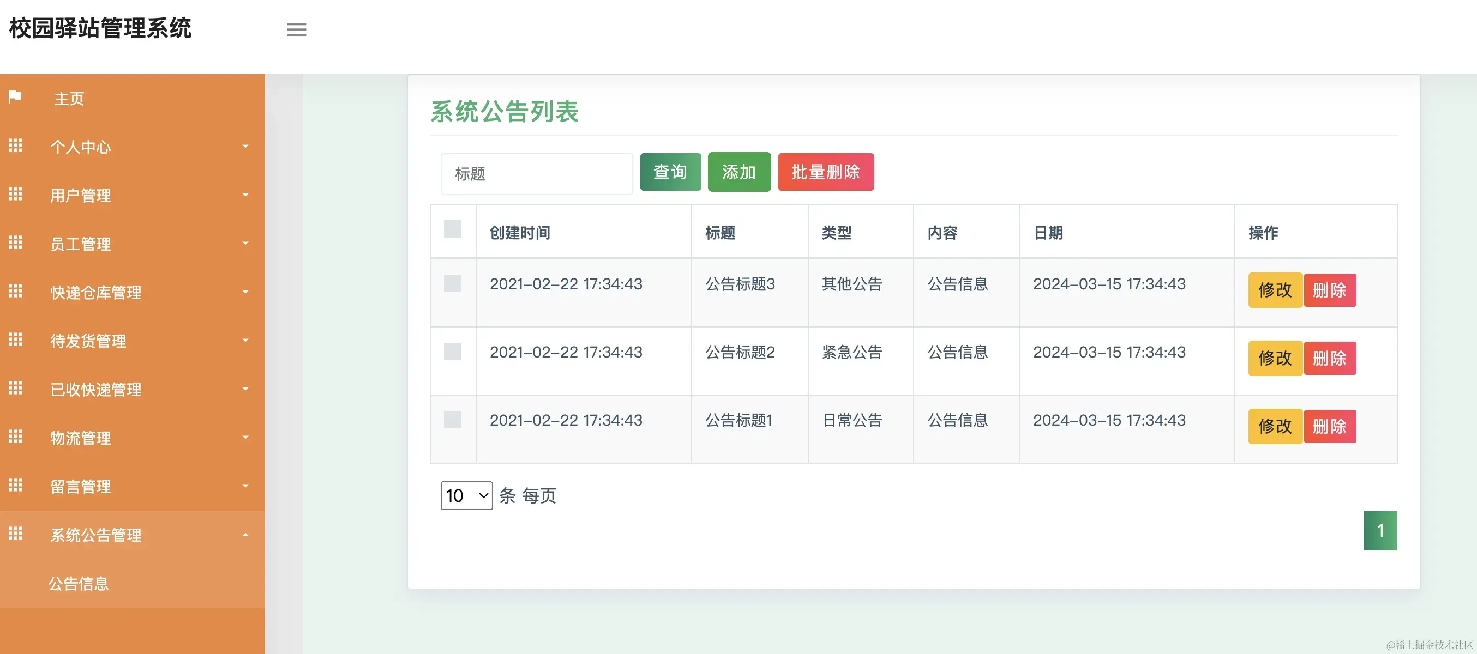Click the grid icon beside 快递仓库管理
1477x654 pixels.
[15, 292]
